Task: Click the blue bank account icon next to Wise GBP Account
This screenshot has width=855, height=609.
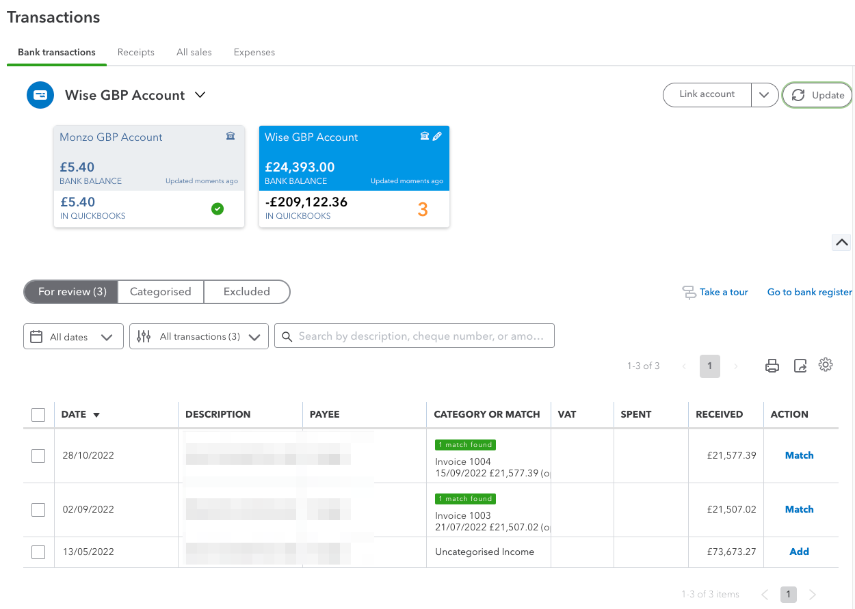Action: click(40, 94)
